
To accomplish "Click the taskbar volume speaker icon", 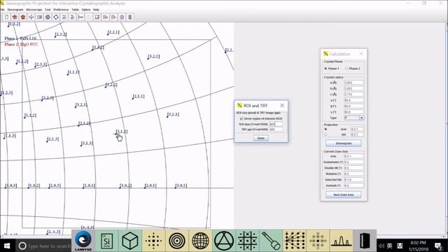I will (x=381, y=246).
